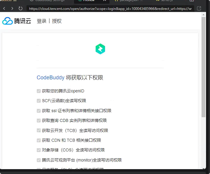The height and width of the screenshot is (174, 210).
Task: Click the text 对象存储 (COS) 全读写访问权限
Action: 73,150
